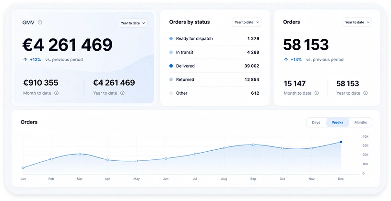Viewport: 391px width, 201px height.
Task: Select the In transit label
Action: [x=185, y=52]
